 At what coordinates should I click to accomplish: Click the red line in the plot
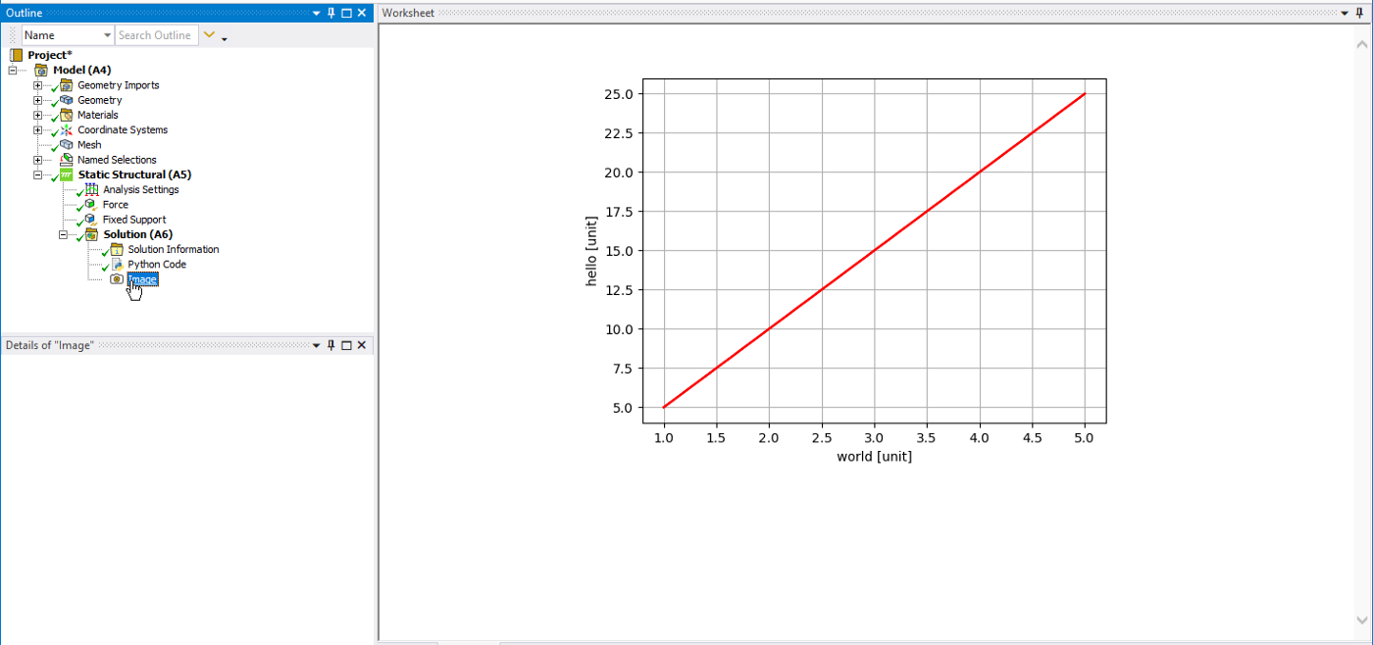874,251
